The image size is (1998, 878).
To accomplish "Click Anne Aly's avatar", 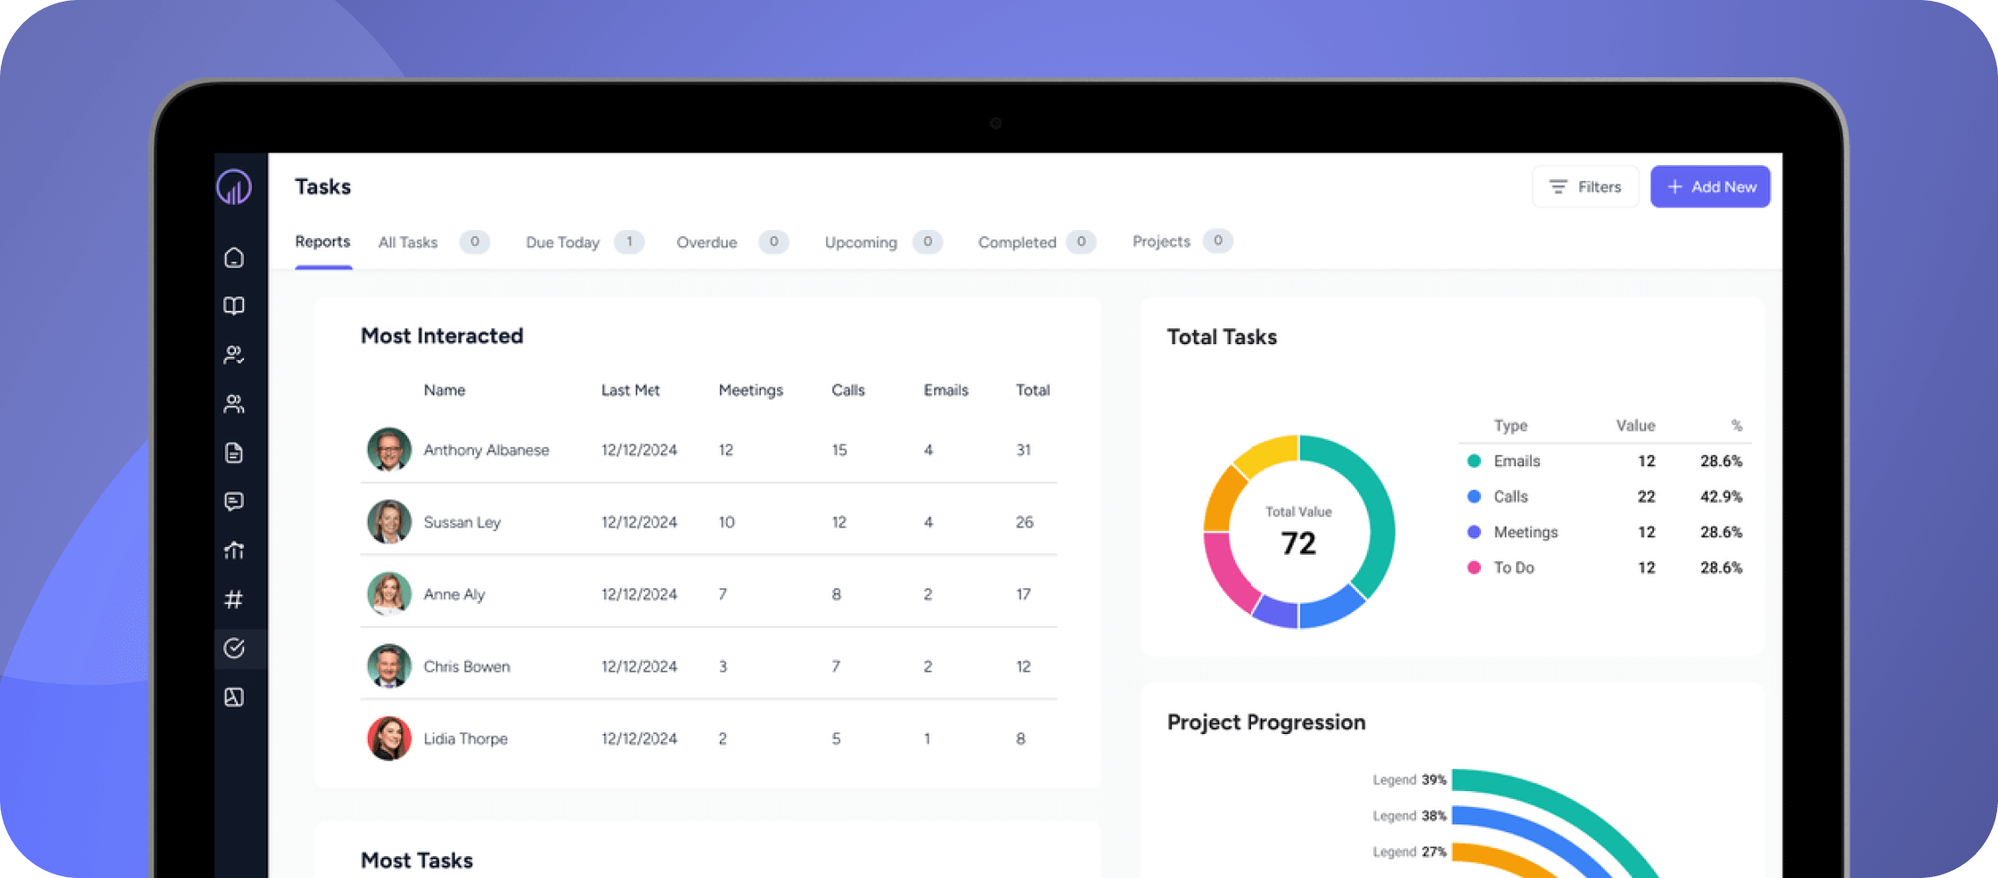I will point(389,594).
